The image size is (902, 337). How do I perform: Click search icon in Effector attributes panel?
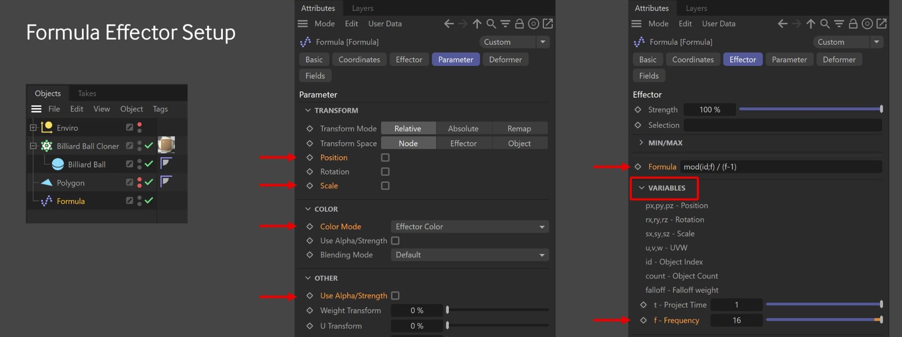[825, 24]
